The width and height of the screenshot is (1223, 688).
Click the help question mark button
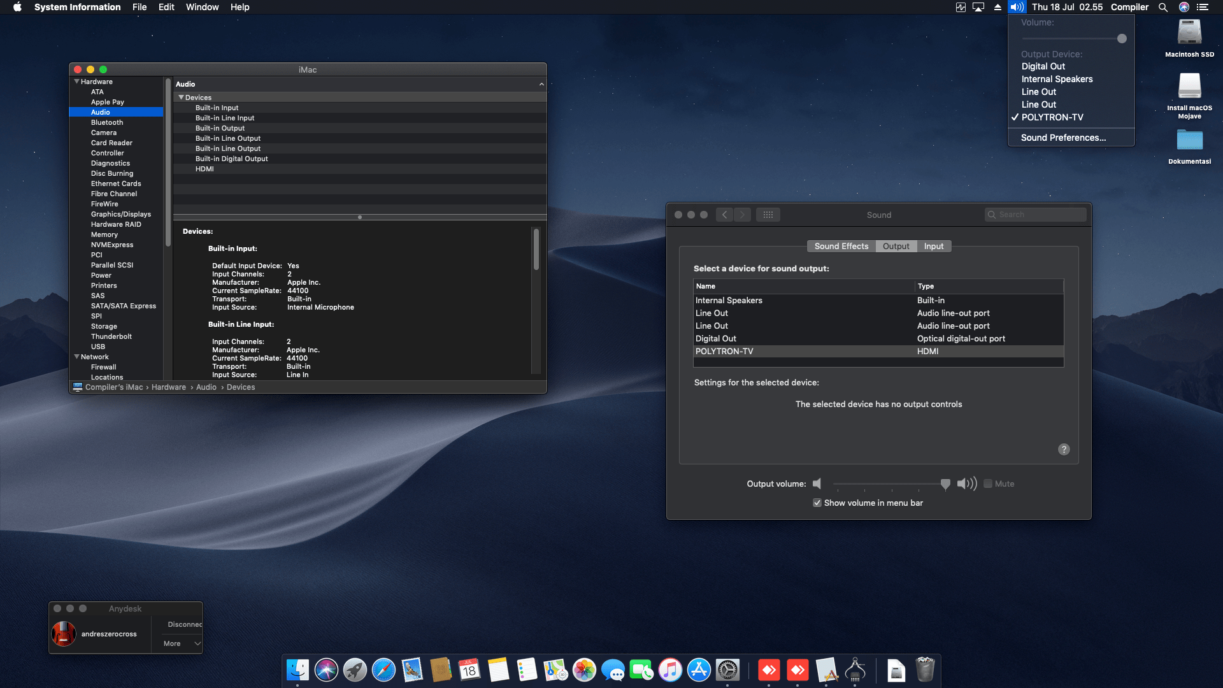[1064, 450]
